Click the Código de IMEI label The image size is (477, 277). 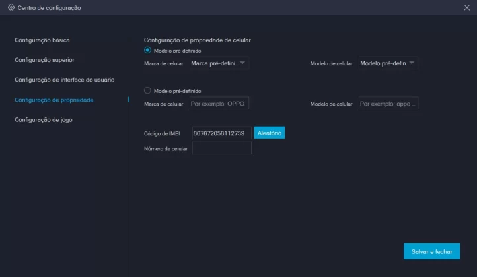click(x=162, y=133)
